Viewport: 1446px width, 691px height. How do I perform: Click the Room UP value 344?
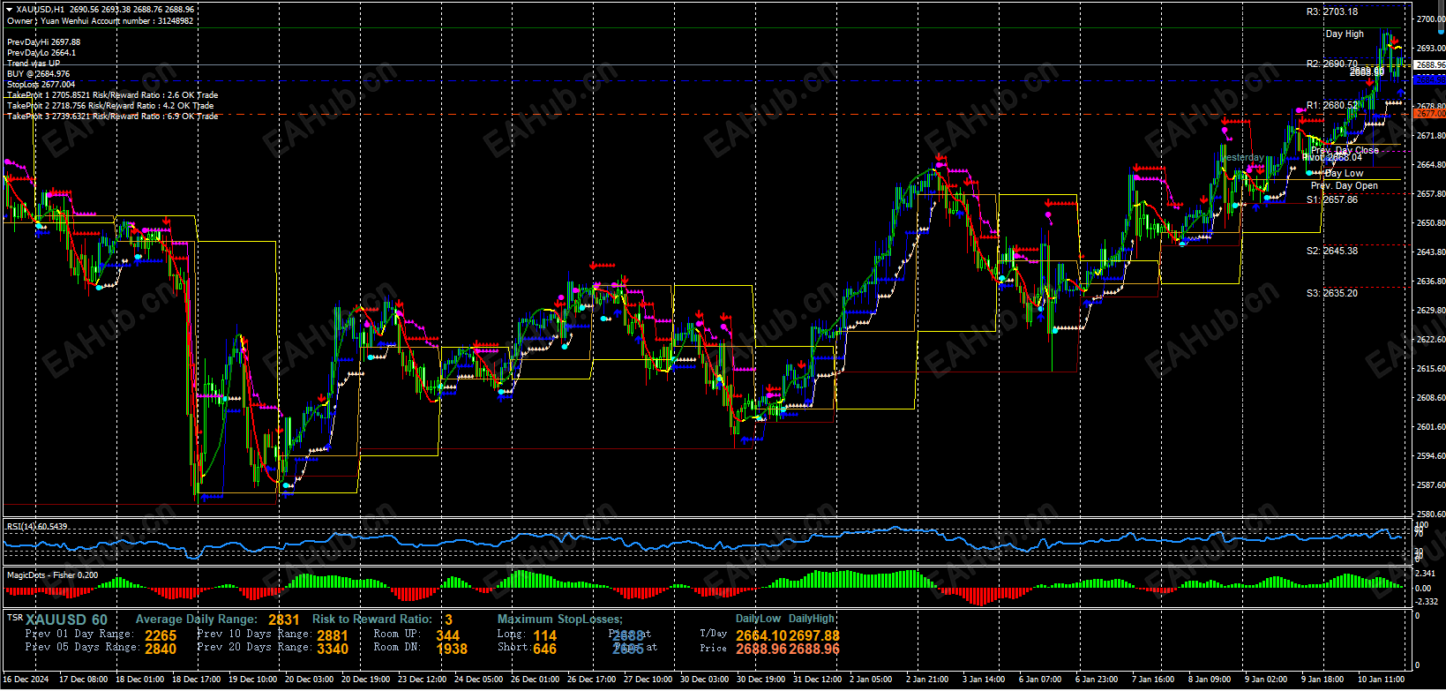[447, 635]
